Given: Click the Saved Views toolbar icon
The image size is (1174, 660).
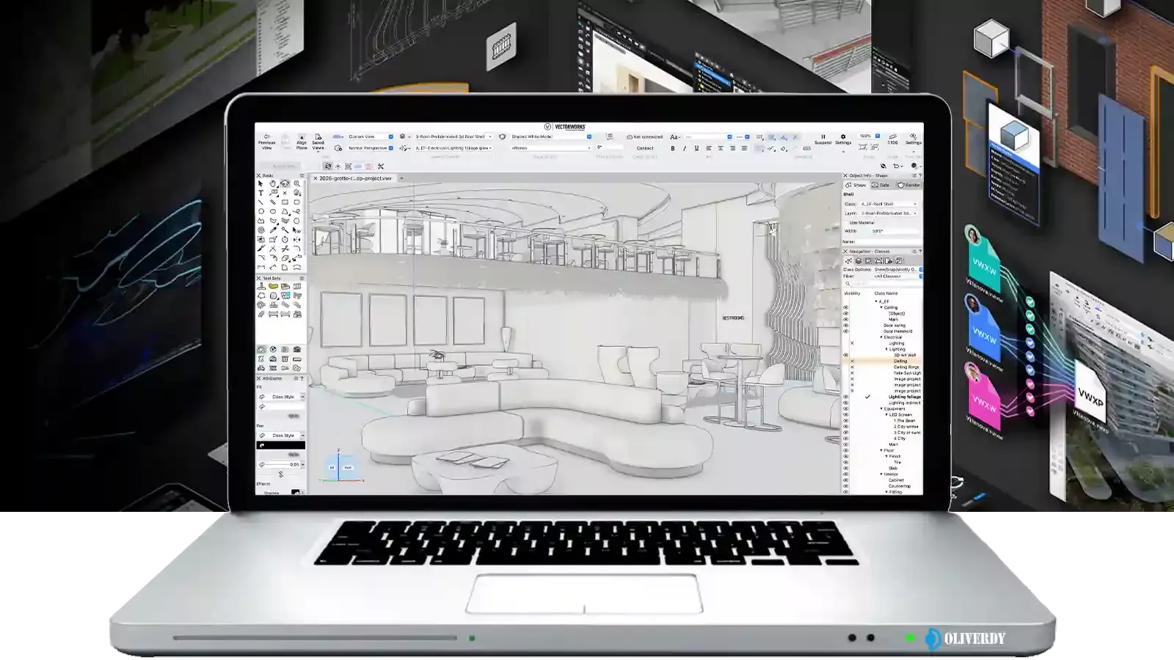Looking at the screenshot, I should 318,139.
